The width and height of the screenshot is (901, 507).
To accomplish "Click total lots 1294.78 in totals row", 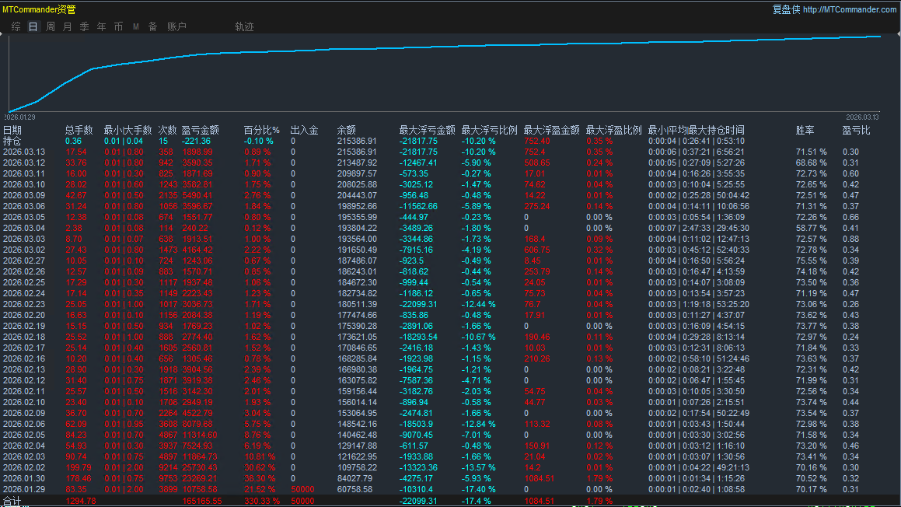I will [80, 501].
